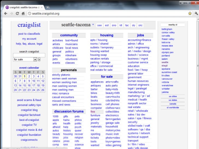Open the 'event calendar' heading link
This screenshot has width=199, height=149.
tap(29, 68)
